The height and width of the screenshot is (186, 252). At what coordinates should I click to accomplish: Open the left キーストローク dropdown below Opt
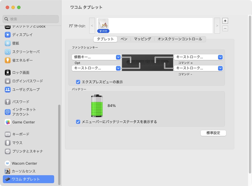pos(96,68)
